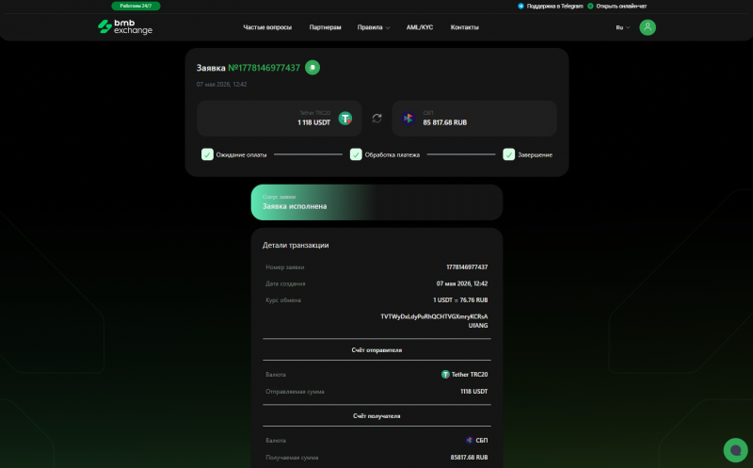Screen dimensions: 753x468
Task: Toggle the Ожидание оплаты checkbox
Action: click(207, 154)
